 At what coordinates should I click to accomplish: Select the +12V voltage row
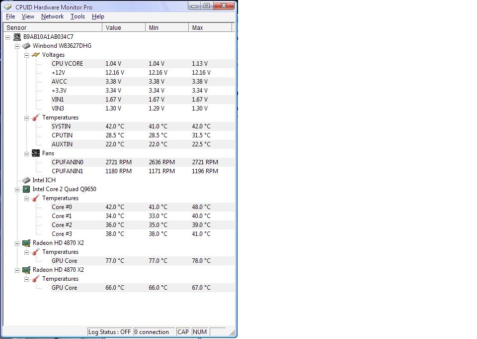[143, 73]
